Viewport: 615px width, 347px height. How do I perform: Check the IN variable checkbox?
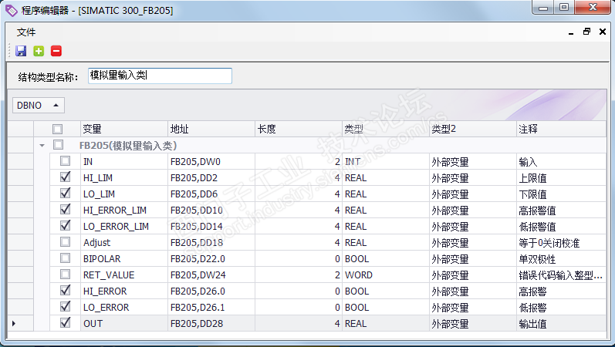tap(65, 161)
